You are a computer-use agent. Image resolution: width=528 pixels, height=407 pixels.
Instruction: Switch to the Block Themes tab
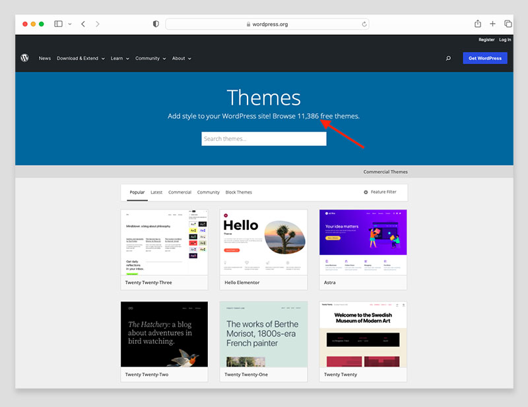click(238, 192)
